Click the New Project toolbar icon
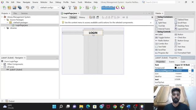The width and height of the screenshot is (196, 110). [x=9, y=8]
